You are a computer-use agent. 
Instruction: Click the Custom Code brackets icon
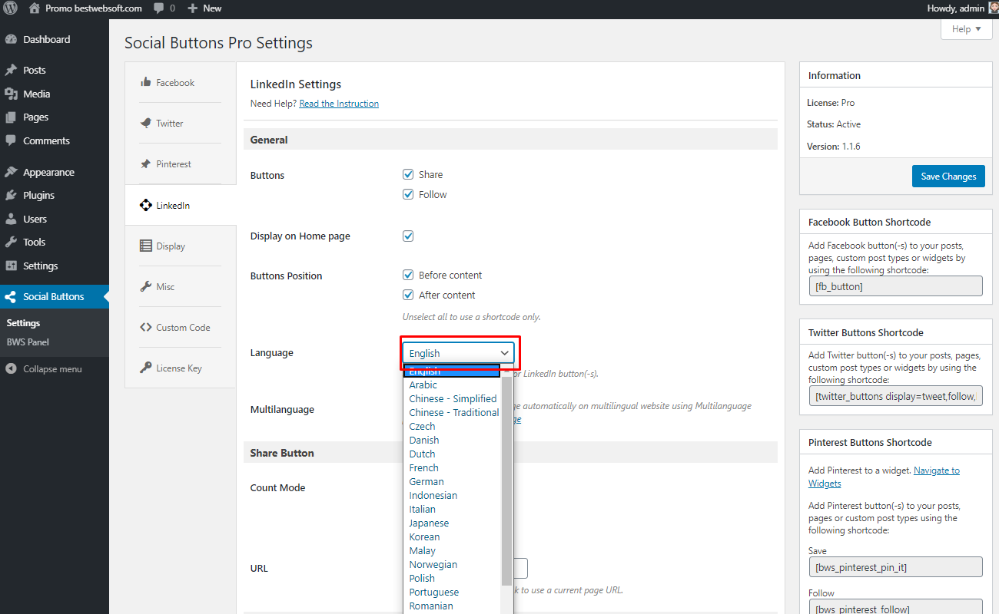point(145,327)
